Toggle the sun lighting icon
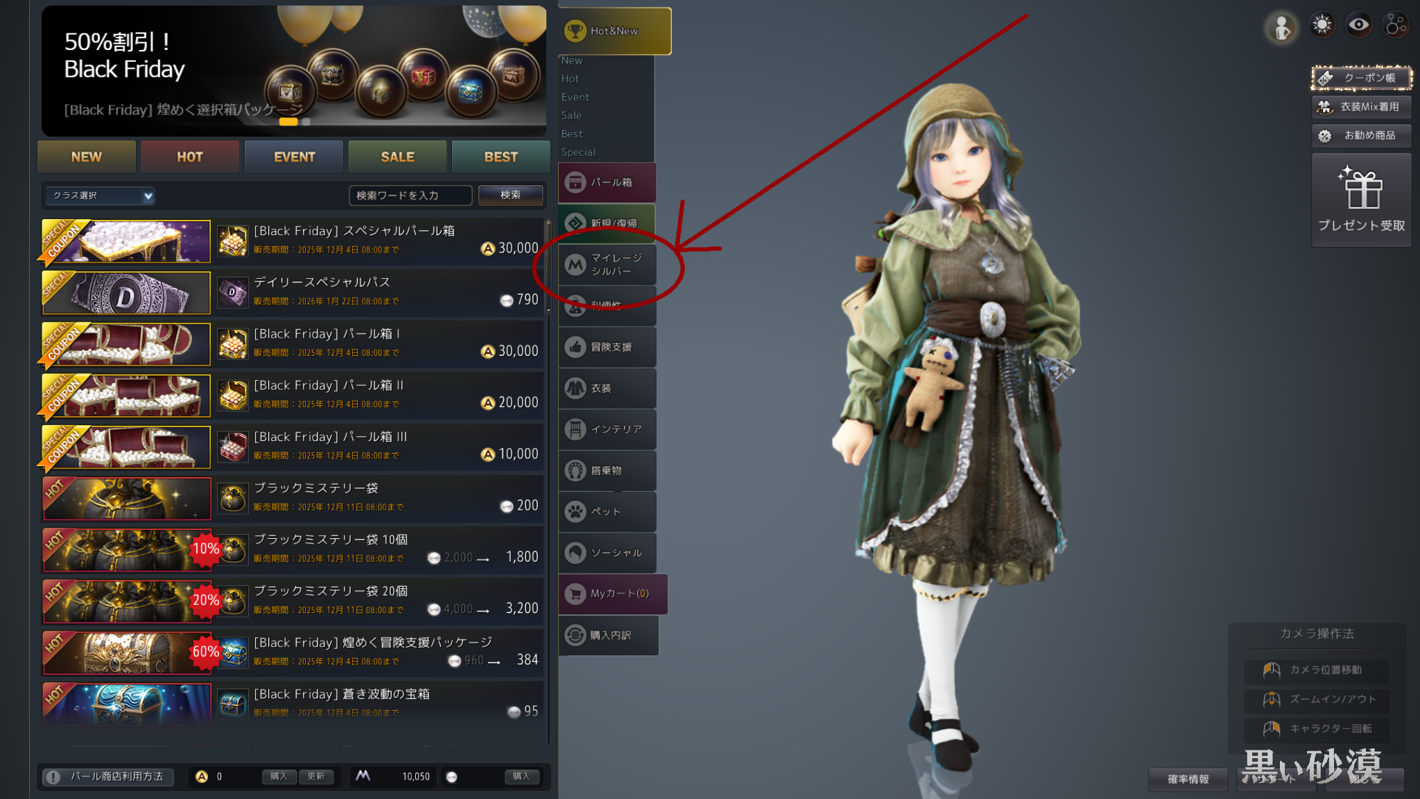 click(x=1322, y=25)
